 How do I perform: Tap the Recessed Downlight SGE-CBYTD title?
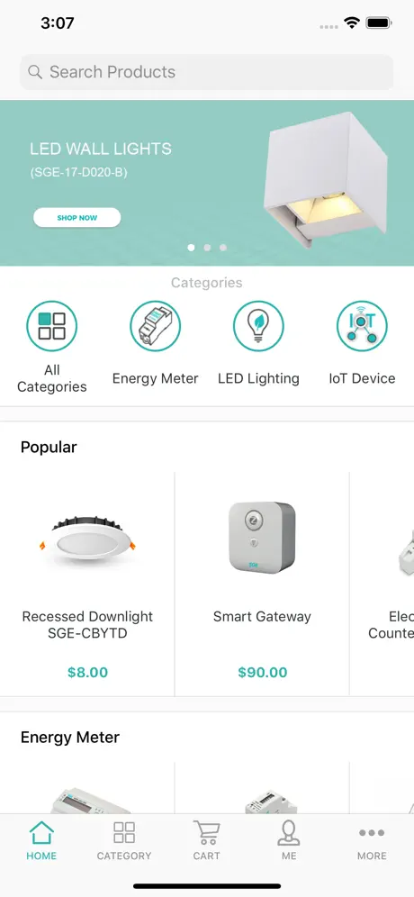(x=87, y=625)
